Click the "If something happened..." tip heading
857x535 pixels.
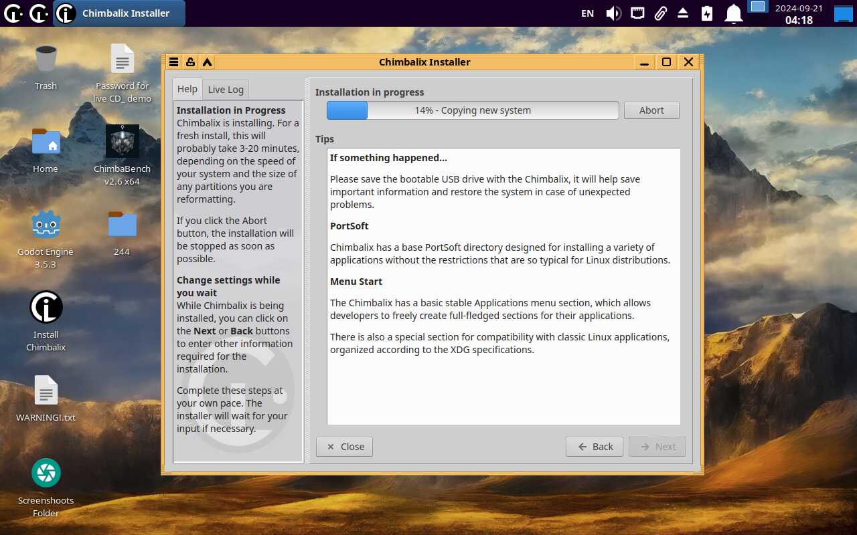point(388,158)
